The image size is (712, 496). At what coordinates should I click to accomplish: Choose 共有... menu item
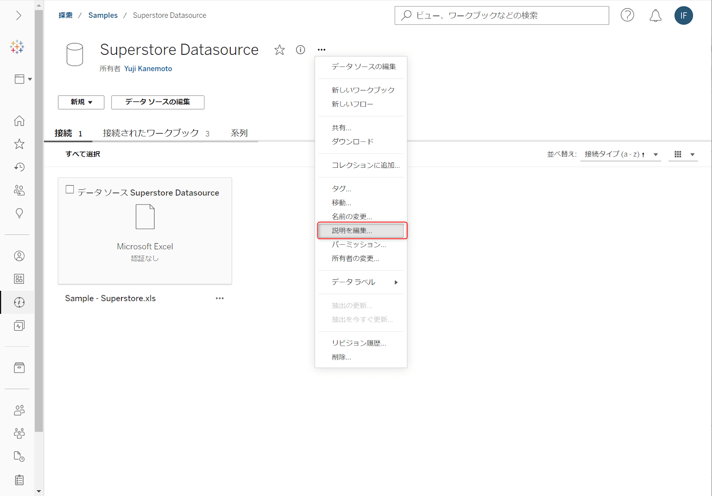tap(361, 127)
